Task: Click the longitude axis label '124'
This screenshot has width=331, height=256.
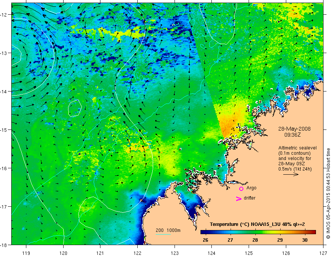Action: coord(212,253)
